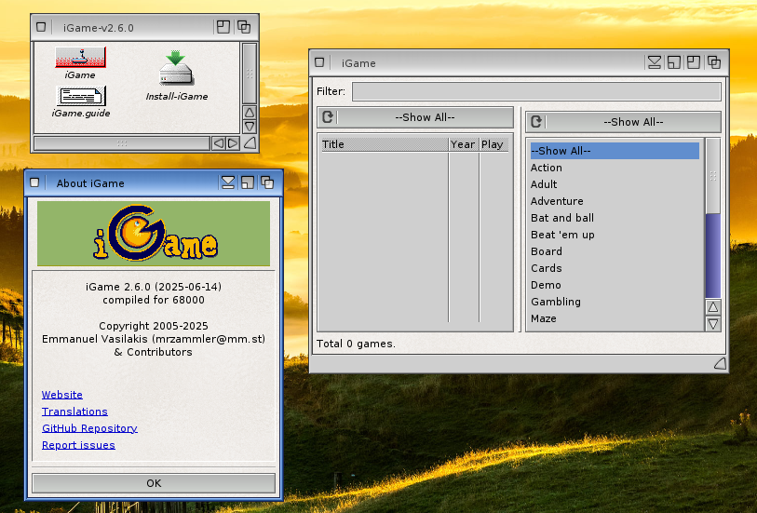Viewport: 757px width, 513px height.
Task: Select the Board genre
Action: pos(615,251)
